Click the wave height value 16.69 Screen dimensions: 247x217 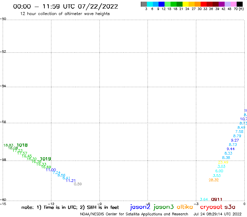point(46,167)
